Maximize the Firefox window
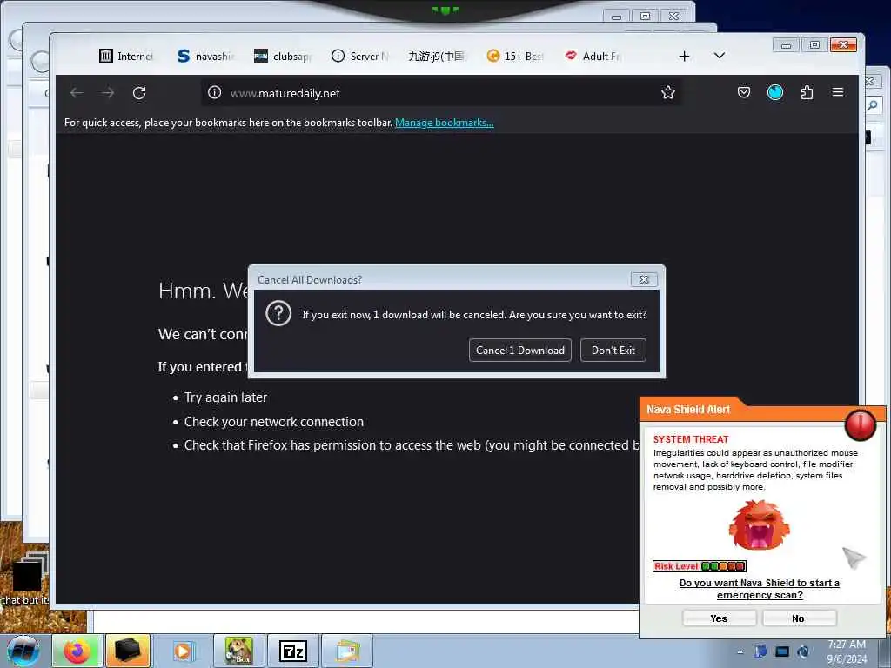The height and width of the screenshot is (668, 891). 814,45
